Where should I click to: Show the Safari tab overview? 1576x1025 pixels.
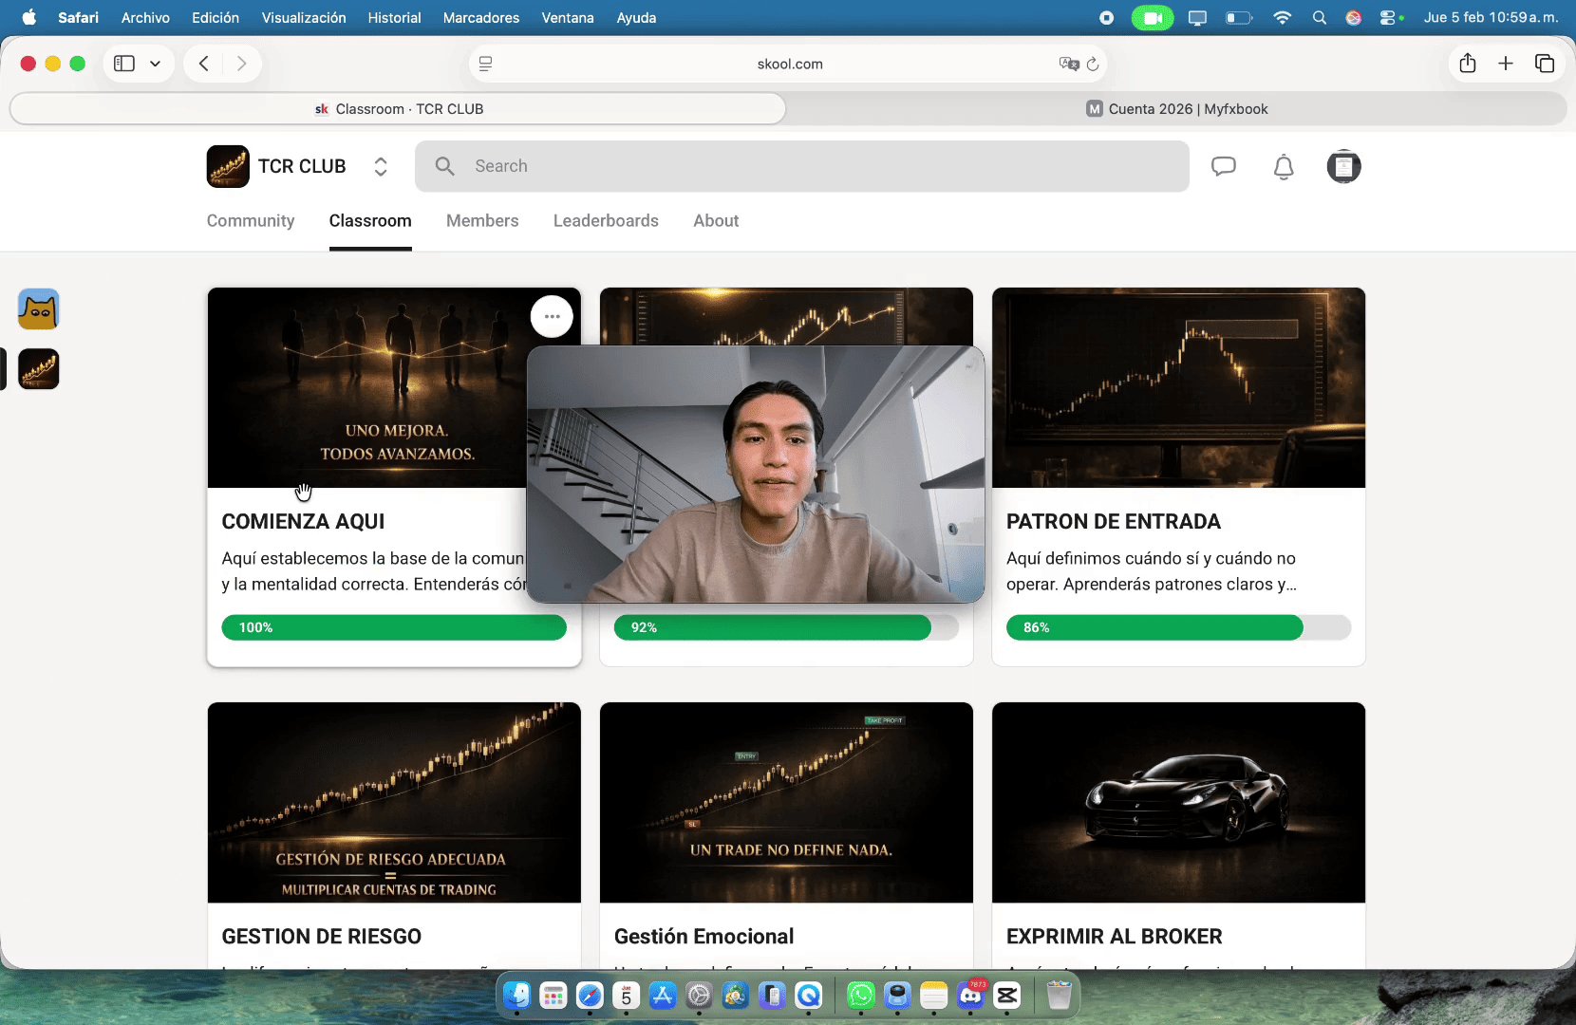(x=1545, y=64)
